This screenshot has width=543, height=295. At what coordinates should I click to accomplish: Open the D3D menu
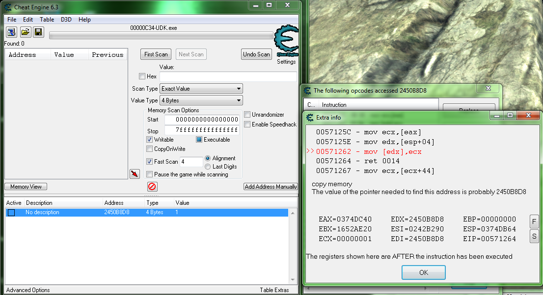[66, 20]
